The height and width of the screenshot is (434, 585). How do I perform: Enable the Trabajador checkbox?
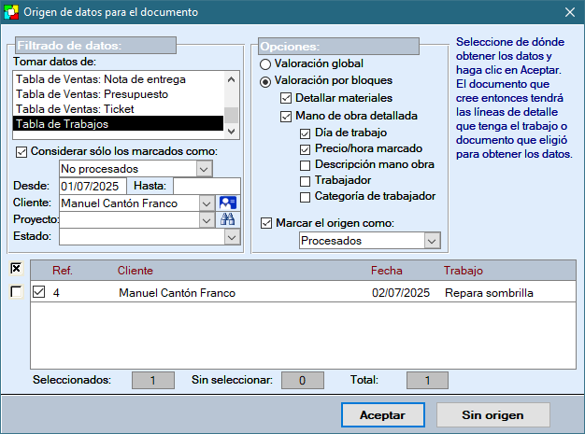(306, 180)
